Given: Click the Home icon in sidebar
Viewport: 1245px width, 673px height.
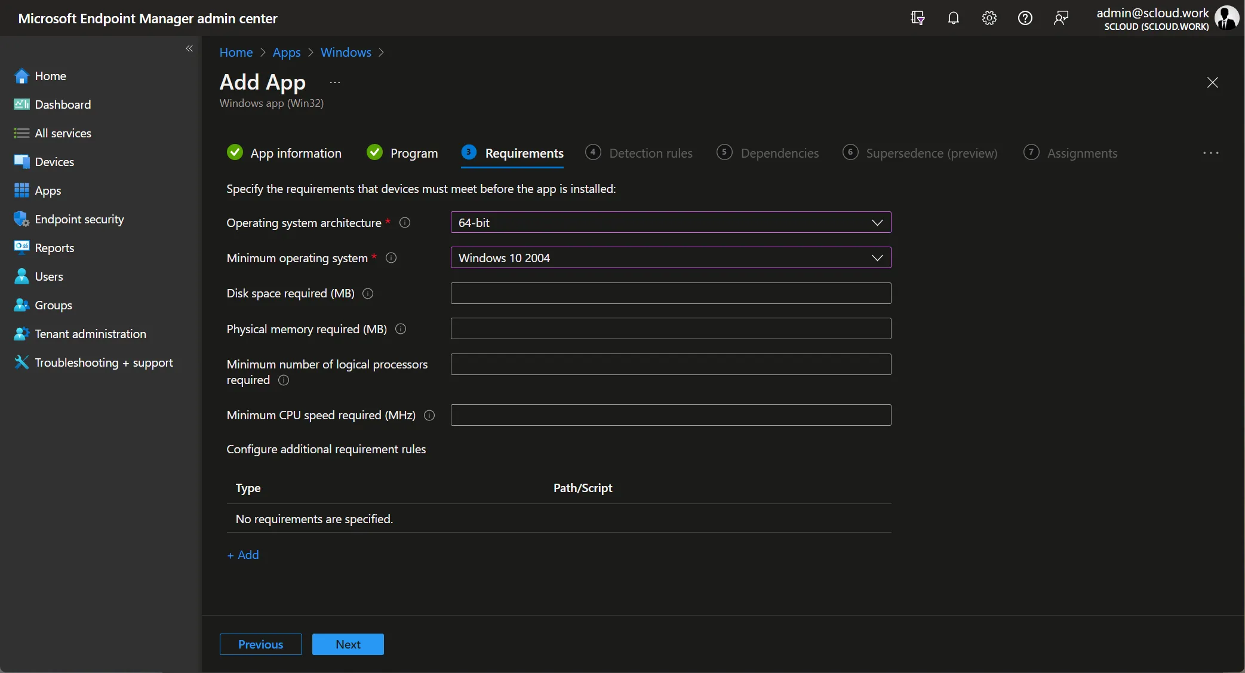Looking at the screenshot, I should 21,76.
